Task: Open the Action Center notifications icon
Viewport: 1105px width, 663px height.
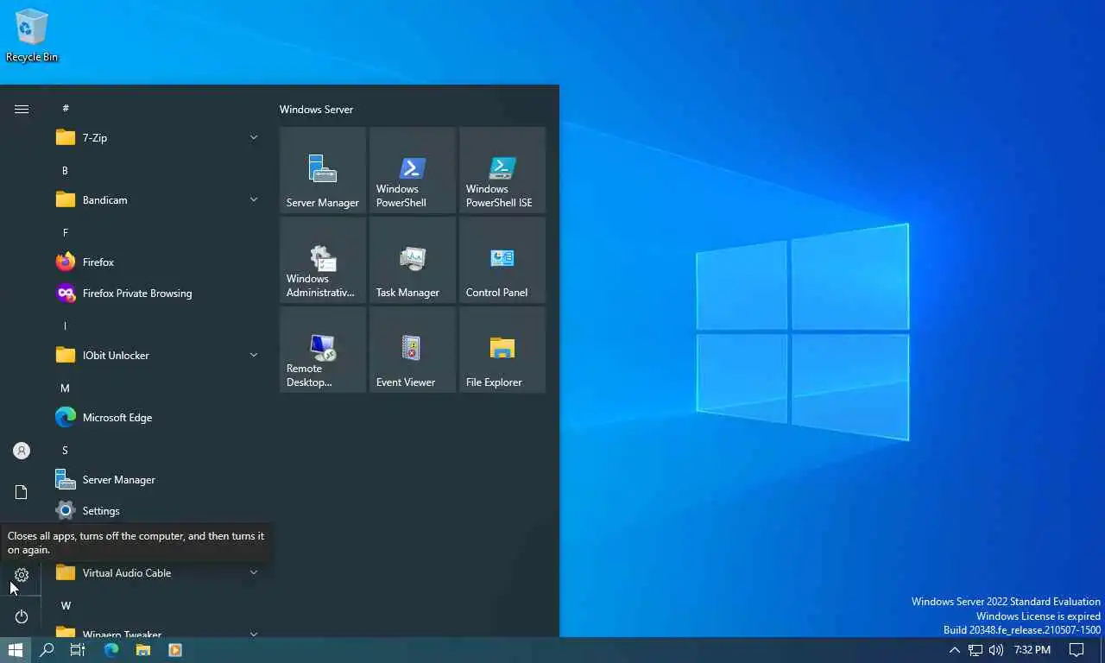Action: tap(1077, 650)
